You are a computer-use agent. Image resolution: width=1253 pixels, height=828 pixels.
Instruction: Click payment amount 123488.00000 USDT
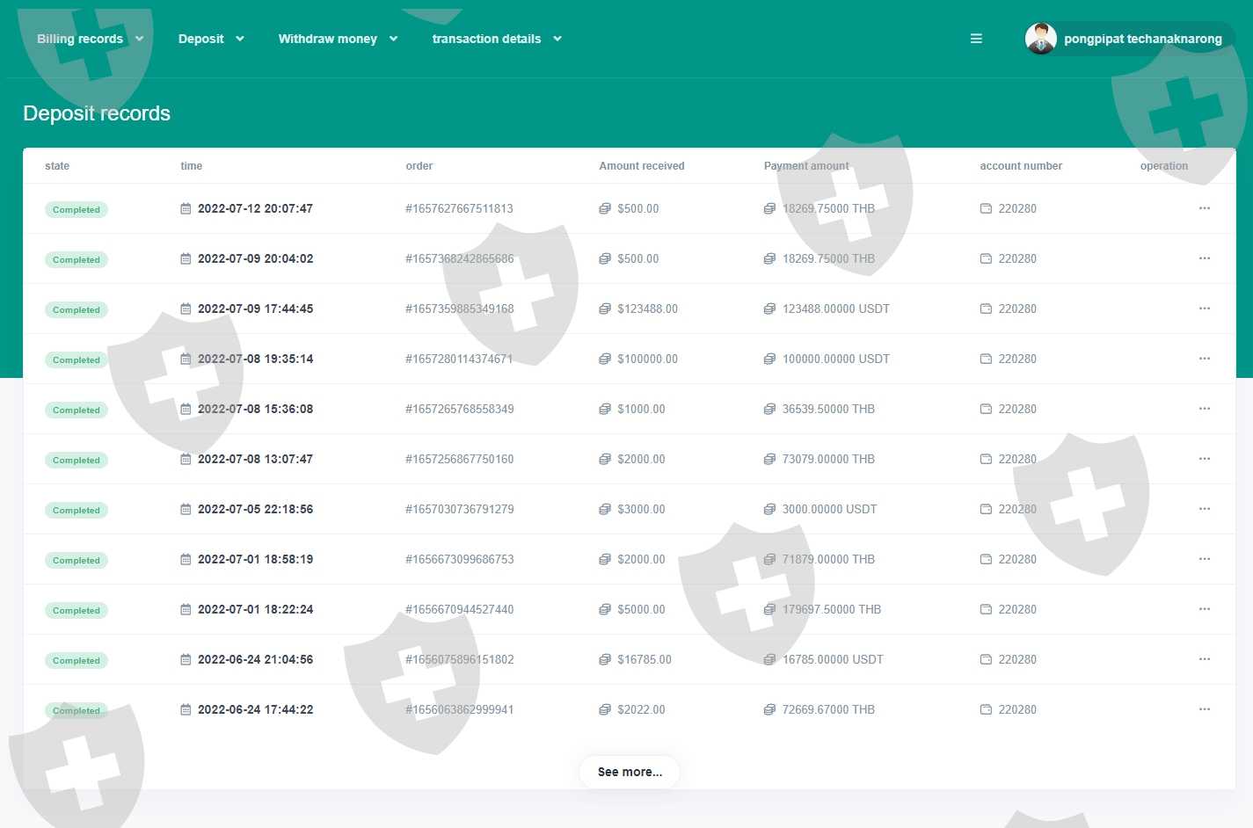tap(836, 309)
